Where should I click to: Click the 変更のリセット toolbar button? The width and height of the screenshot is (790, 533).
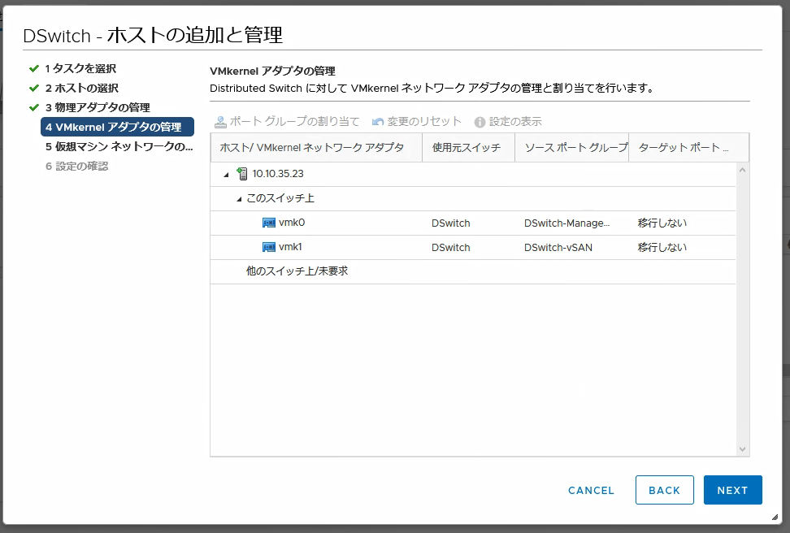417,121
